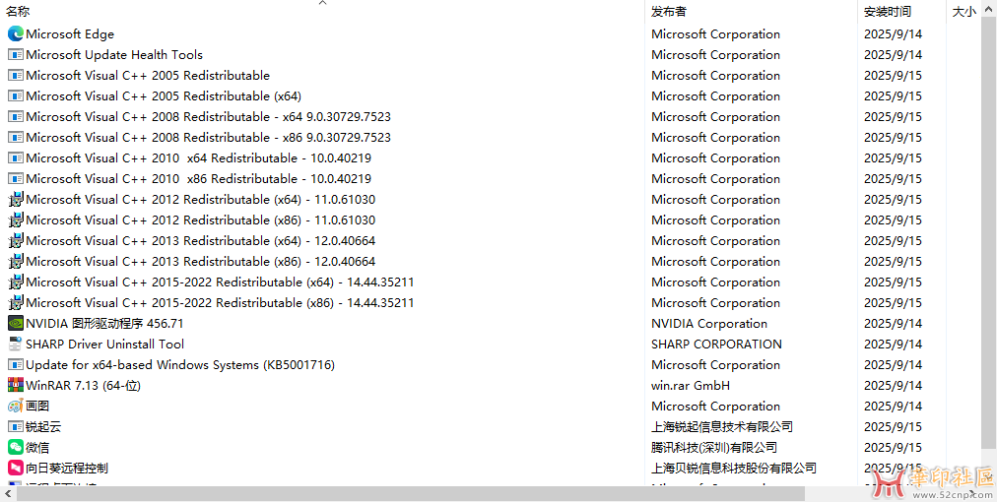Image resolution: width=997 pixels, height=502 pixels.
Task: Click install date in Microsoft Update Health Tools row
Action: tap(893, 55)
